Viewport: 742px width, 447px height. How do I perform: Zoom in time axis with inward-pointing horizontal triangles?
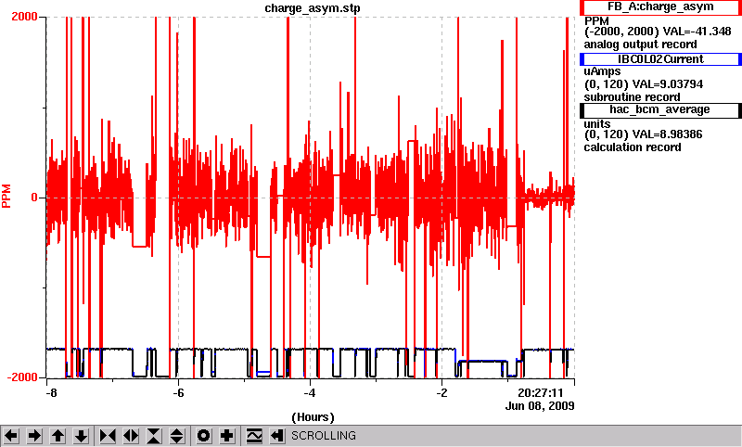coord(108,436)
